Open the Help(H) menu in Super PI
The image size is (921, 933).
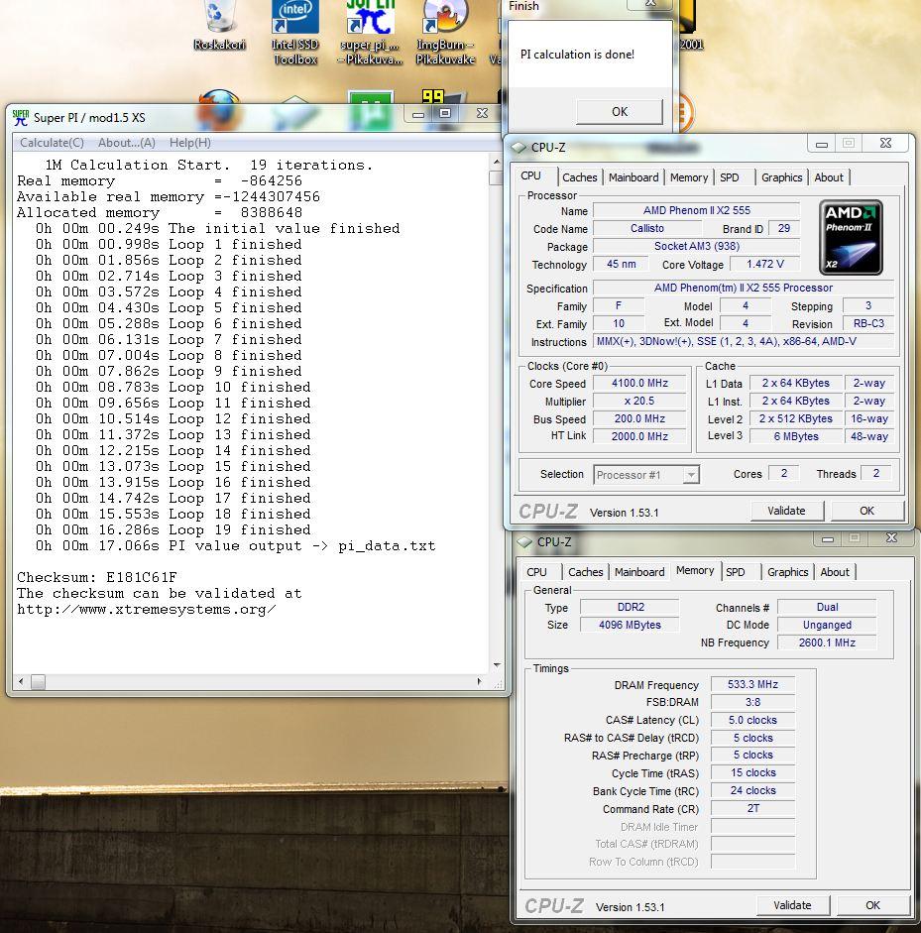(x=189, y=143)
